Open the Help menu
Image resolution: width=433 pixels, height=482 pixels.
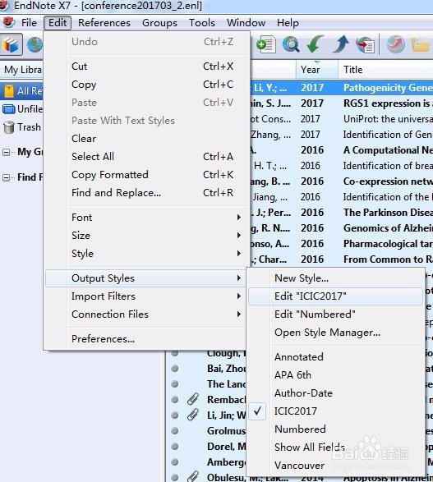pyautogui.click(x=288, y=23)
